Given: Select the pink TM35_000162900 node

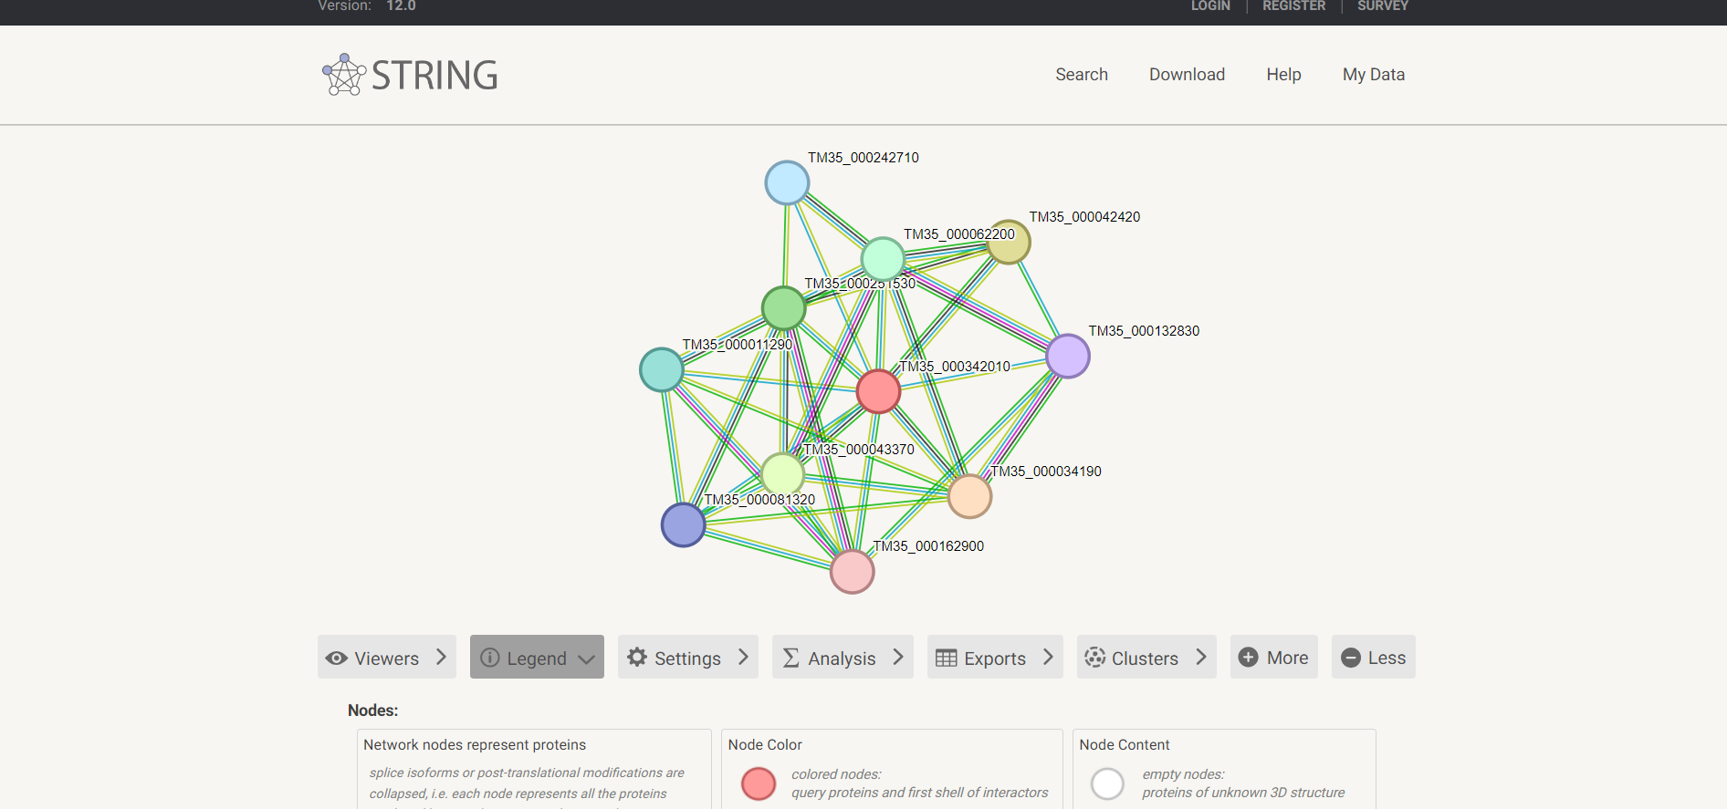Looking at the screenshot, I should 852,572.
